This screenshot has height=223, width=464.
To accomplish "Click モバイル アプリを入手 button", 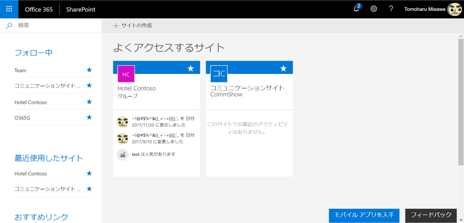I will [364, 215].
